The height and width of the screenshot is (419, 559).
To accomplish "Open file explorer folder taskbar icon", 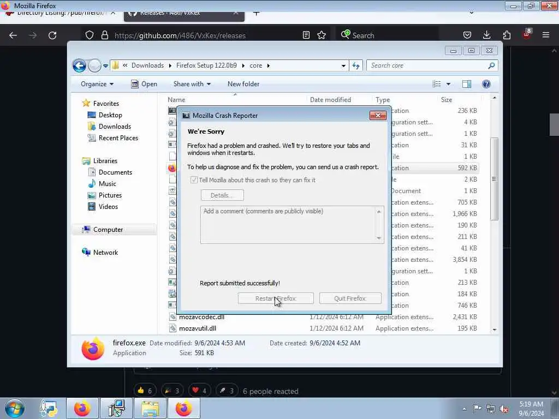I will pyautogui.click(x=150, y=408).
